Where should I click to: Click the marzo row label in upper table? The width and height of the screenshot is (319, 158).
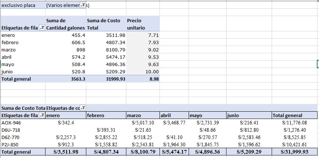click(x=9, y=50)
